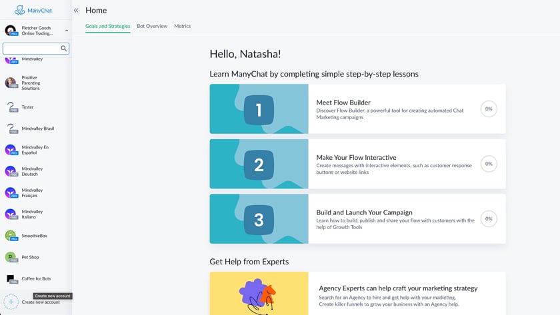Open lesson 3 thumbnail image

pos(259,218)
